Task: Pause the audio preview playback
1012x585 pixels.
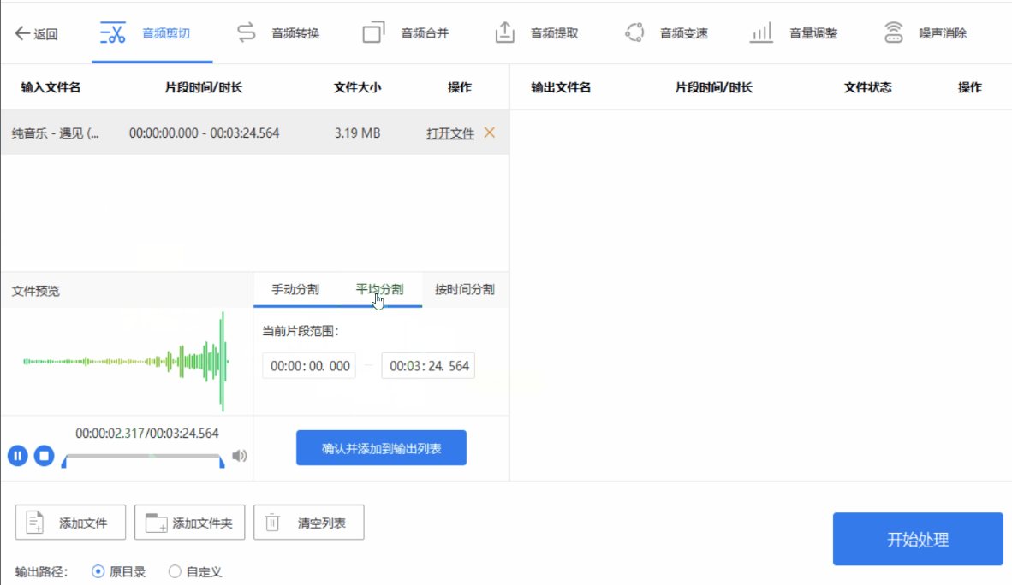Action: [18, 456]
